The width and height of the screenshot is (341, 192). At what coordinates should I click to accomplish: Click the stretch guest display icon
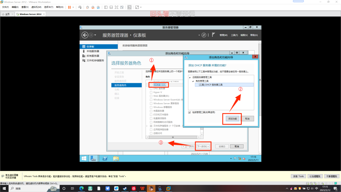[x=137, y=7]
